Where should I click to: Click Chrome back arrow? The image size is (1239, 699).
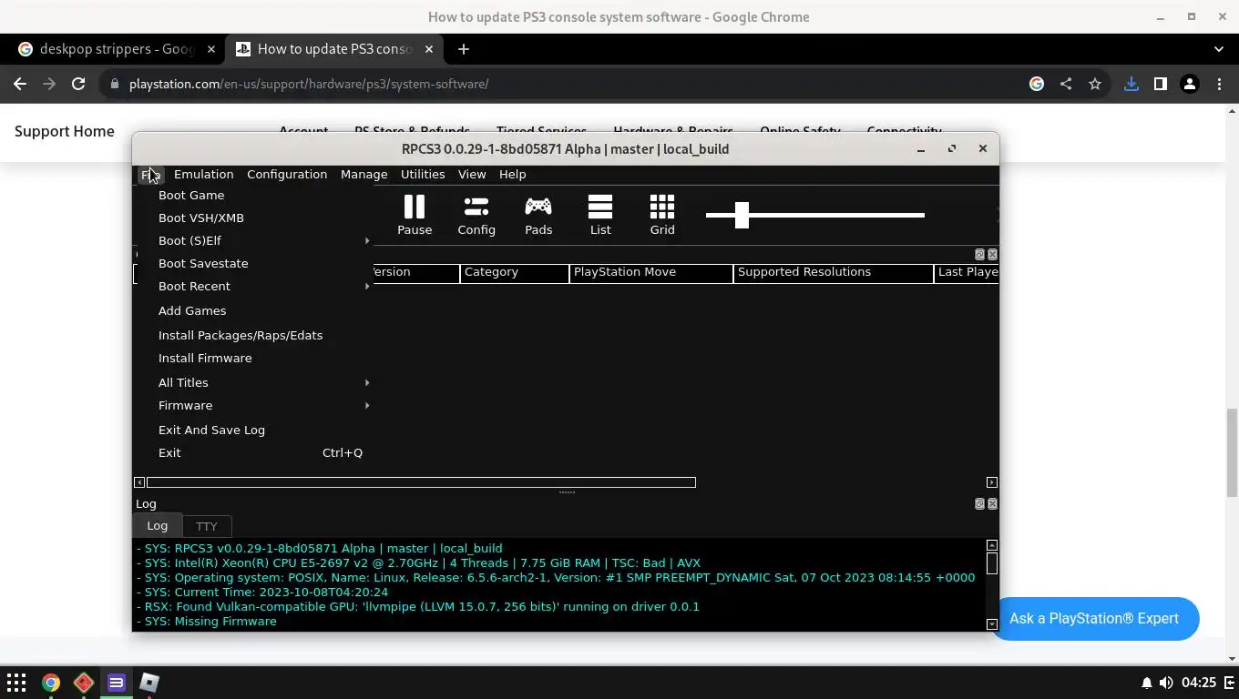pos(20,84)
